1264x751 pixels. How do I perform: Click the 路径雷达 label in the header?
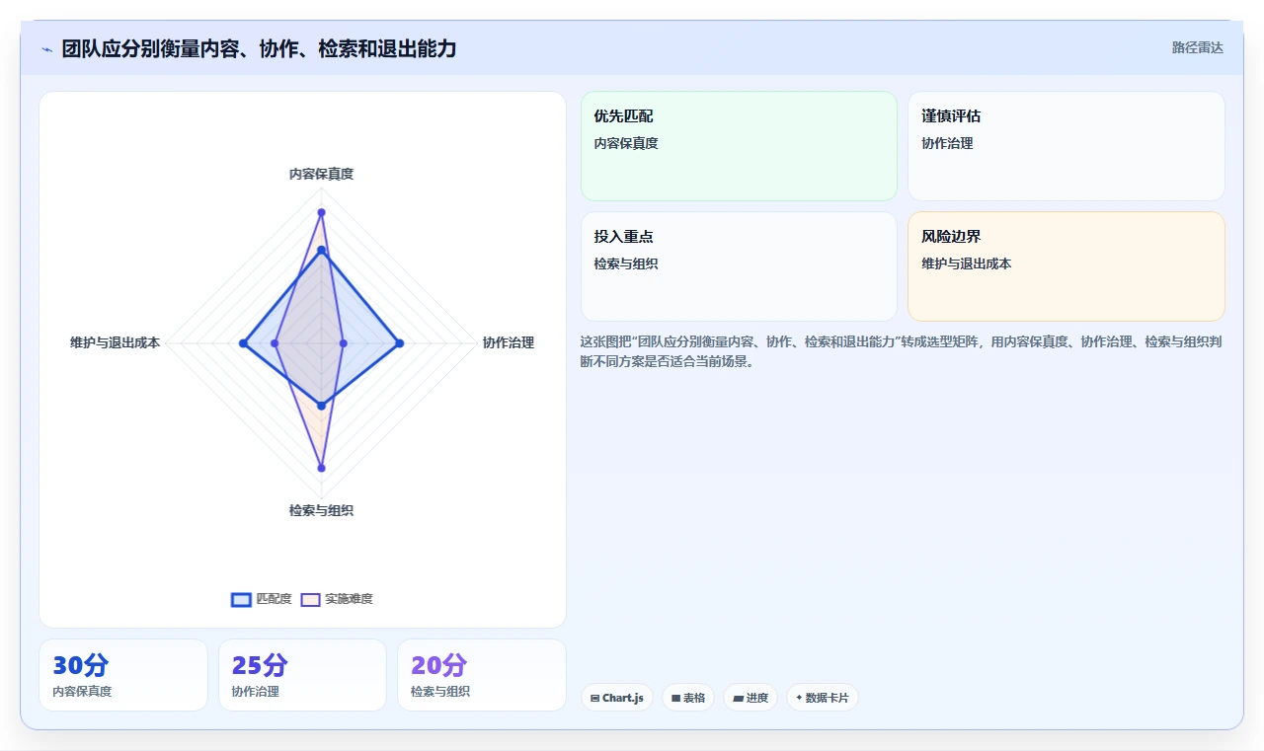coord(1197,47)
